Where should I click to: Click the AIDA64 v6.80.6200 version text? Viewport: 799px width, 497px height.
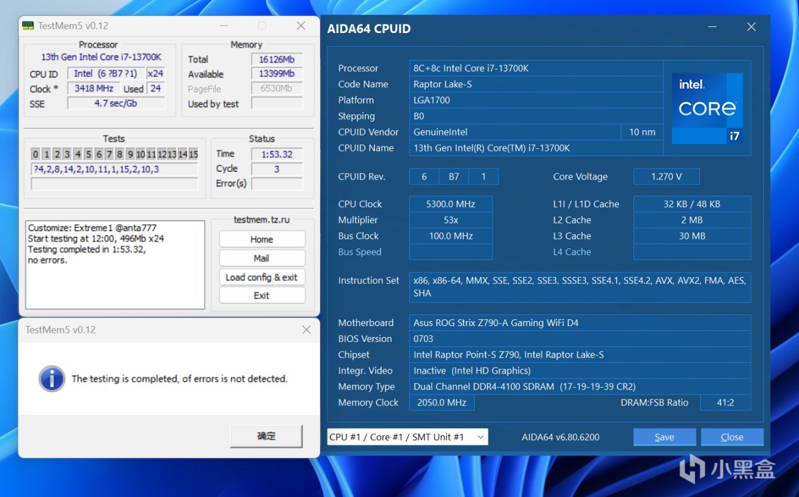(x=561, y=437)
